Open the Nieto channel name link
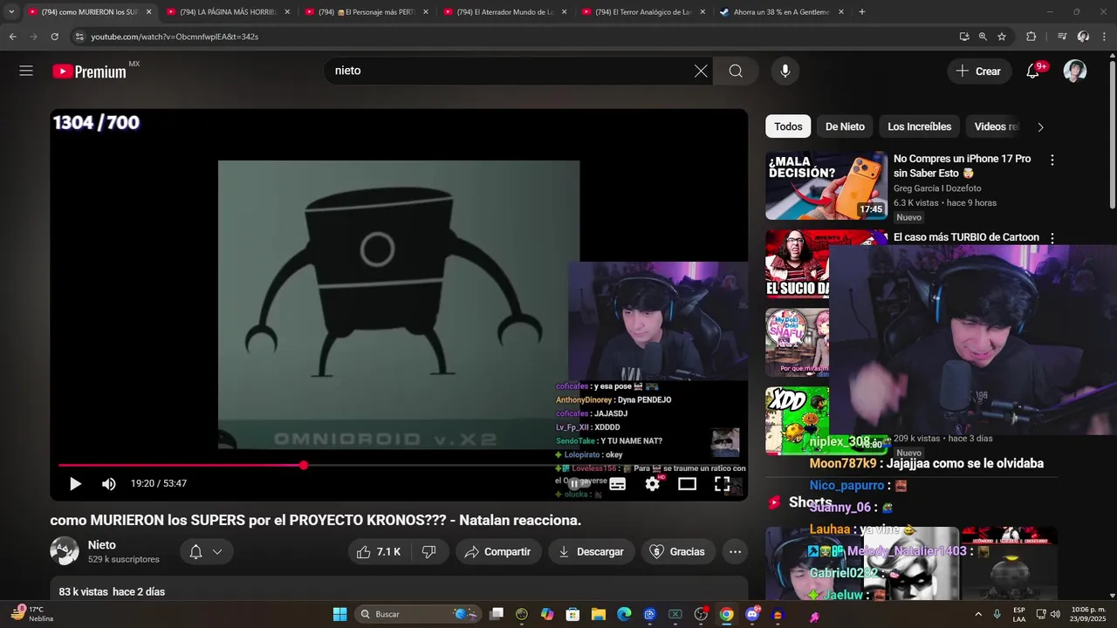The width and height of the screenshot is (1117, 628). coord(102,544)
